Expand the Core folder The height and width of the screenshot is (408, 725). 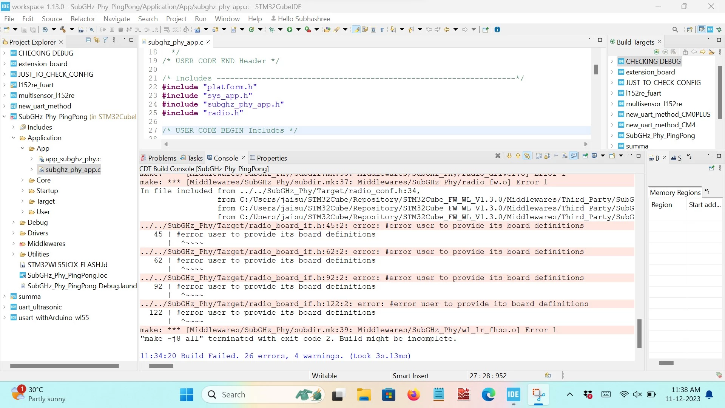coord(23,180)
